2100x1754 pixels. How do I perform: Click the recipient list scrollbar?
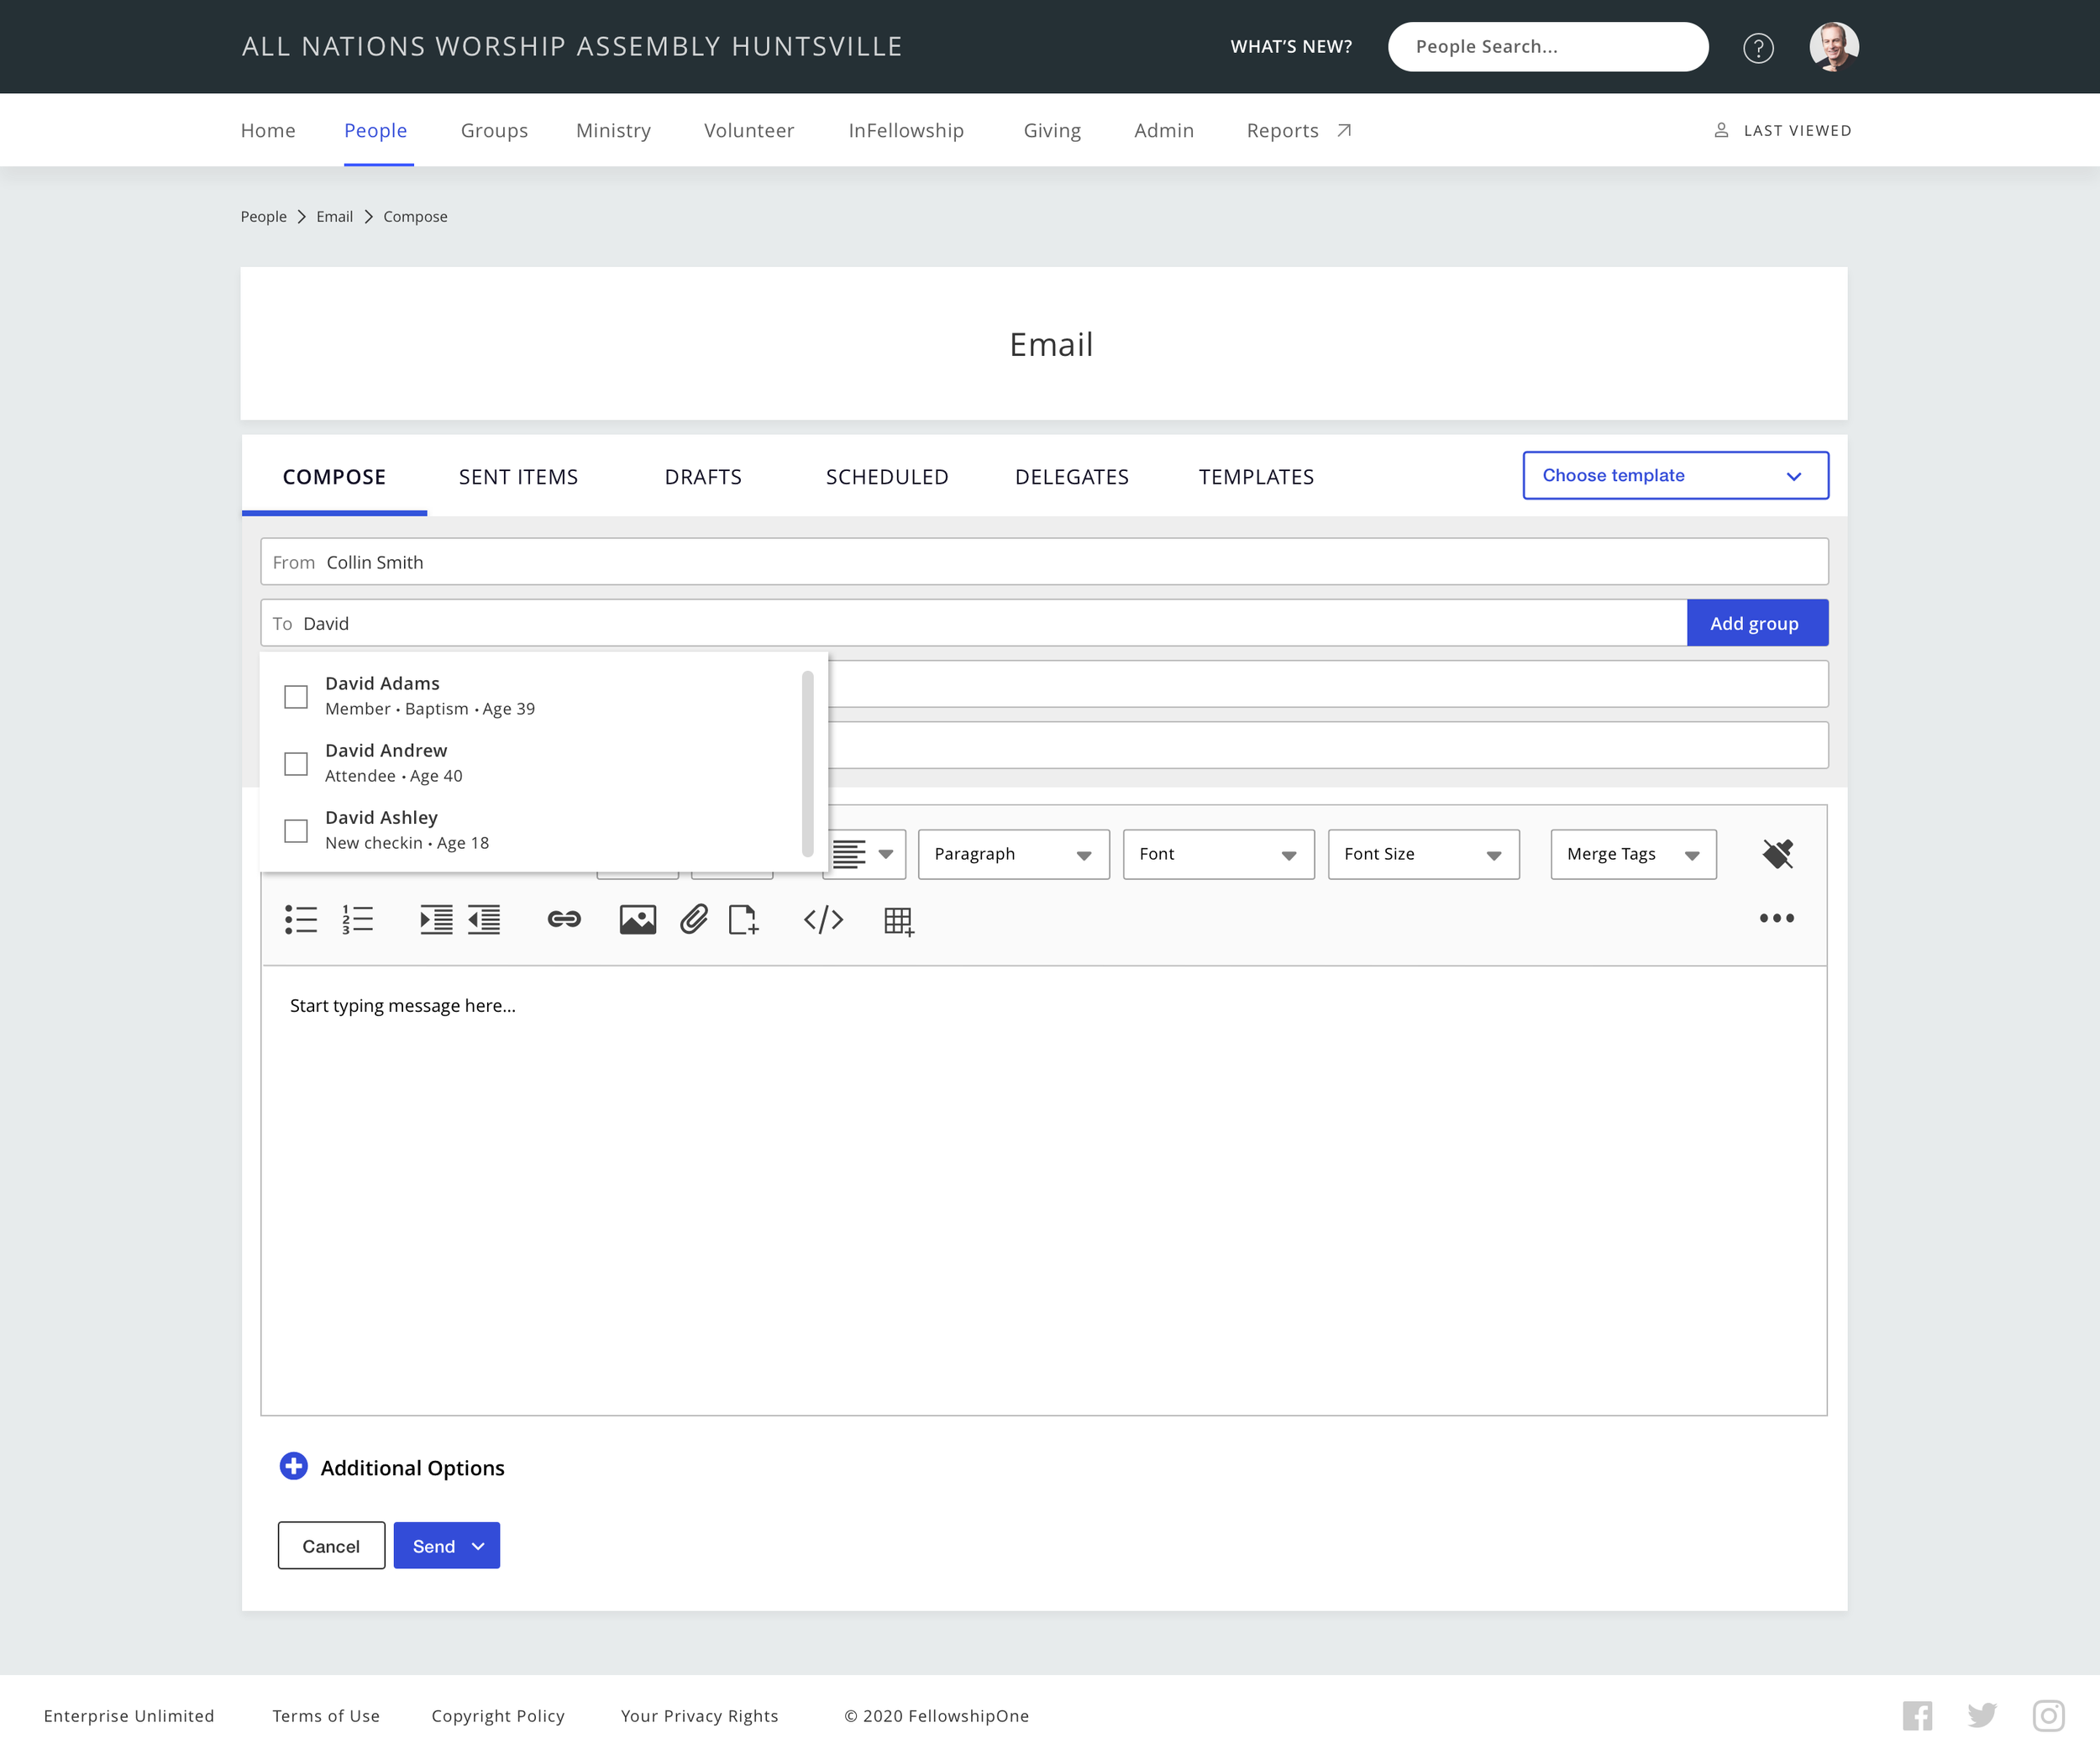[x=807, y=765]
